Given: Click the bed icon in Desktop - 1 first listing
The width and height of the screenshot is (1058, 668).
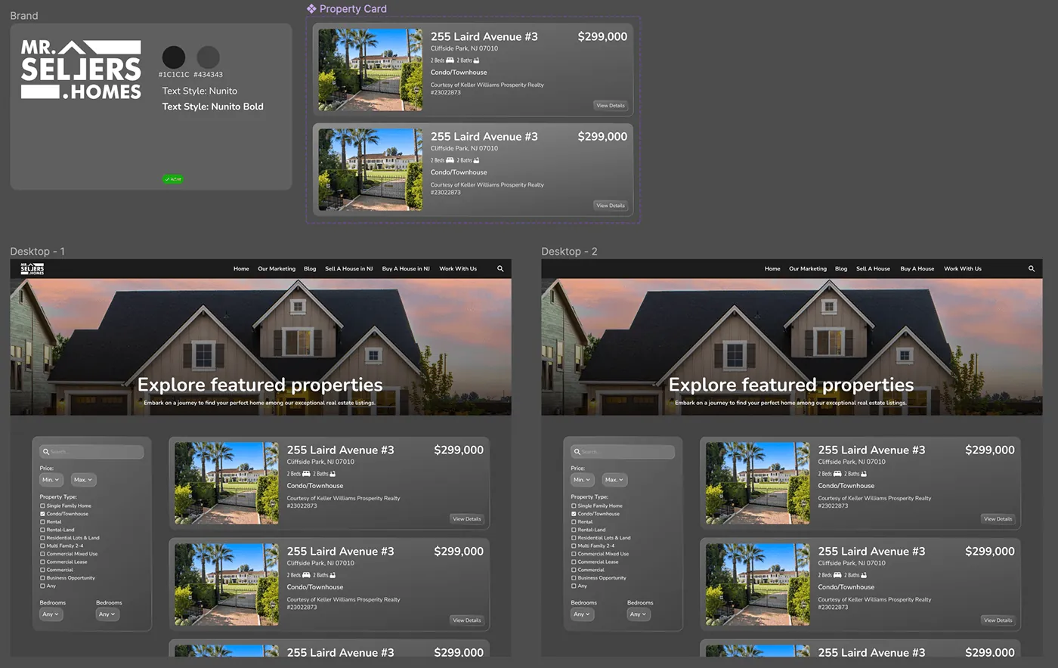Looking at the screenshot, I should [x=306, y=474].
